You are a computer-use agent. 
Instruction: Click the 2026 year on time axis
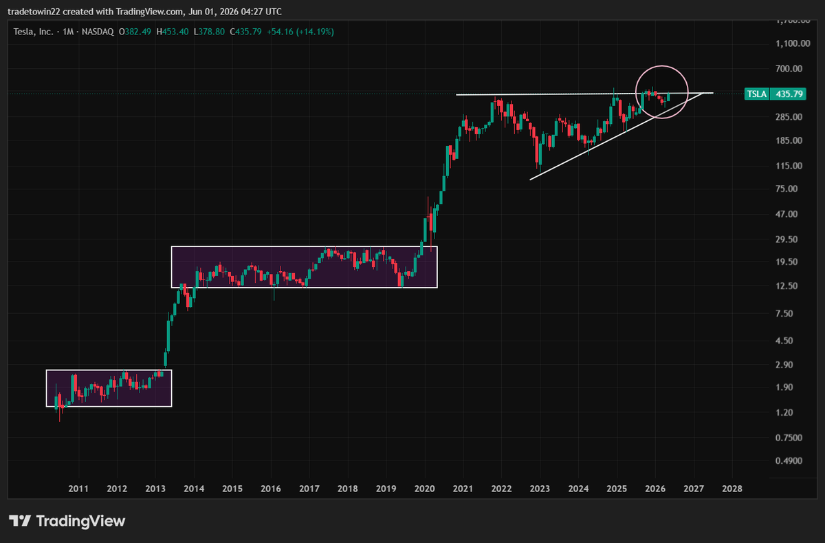point(655,488)
